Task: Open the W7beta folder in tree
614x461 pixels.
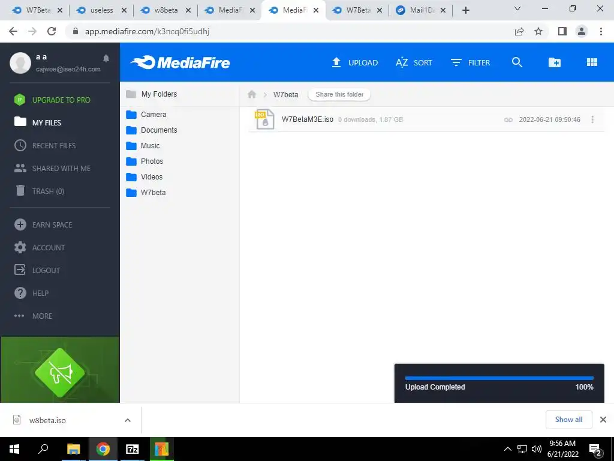Action: click(146, 193)
